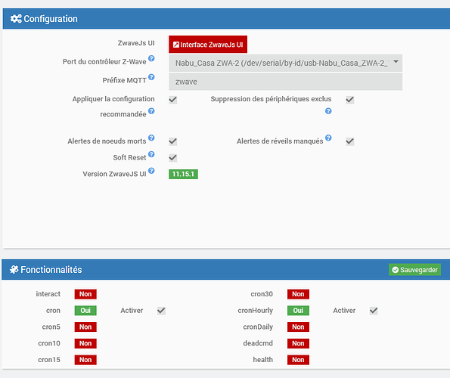Click the 11.15.1 version badge
This screenshot has height=378, width=450.
click(x=183, y=174)
